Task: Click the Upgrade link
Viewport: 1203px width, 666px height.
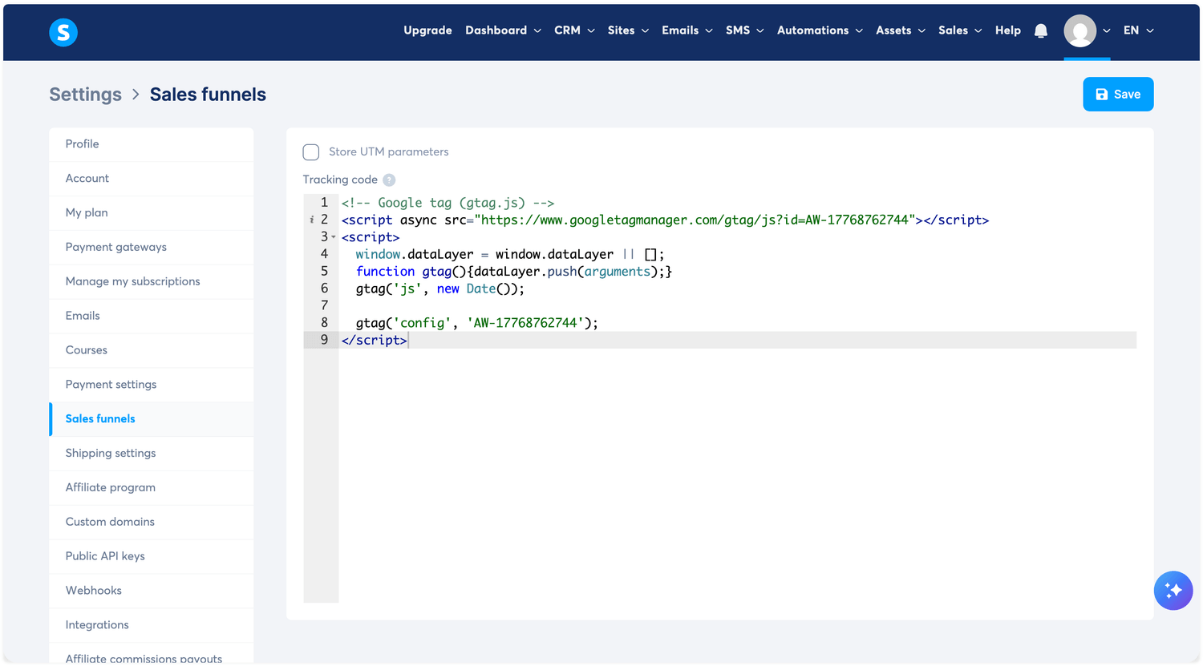Action: (427, 30)
